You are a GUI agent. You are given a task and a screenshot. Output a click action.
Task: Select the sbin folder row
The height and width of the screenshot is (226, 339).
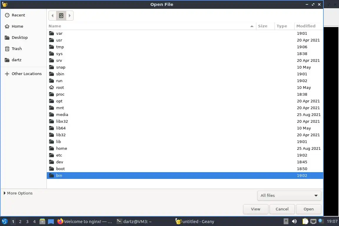[185, 74]
